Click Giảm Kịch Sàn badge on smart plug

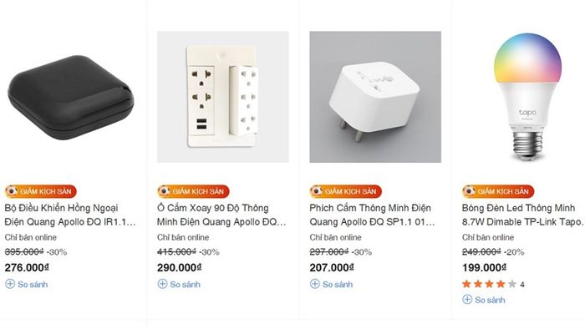(346, 191)
